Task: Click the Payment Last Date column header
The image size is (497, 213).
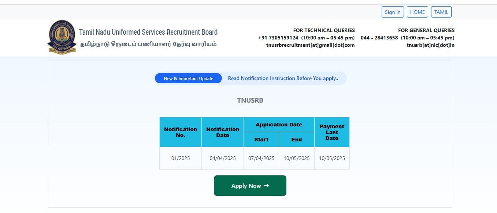Action: pos(332,132)
